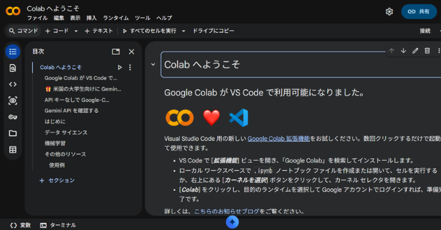Pop out the 目次 panel into new tab
The image size is (441, 230).
pos(116,52)
